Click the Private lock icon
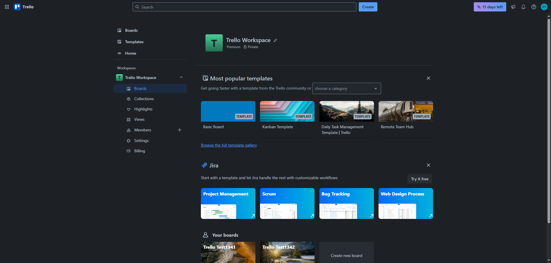Viewport: 551px width, 263px height. pos(245,47)
